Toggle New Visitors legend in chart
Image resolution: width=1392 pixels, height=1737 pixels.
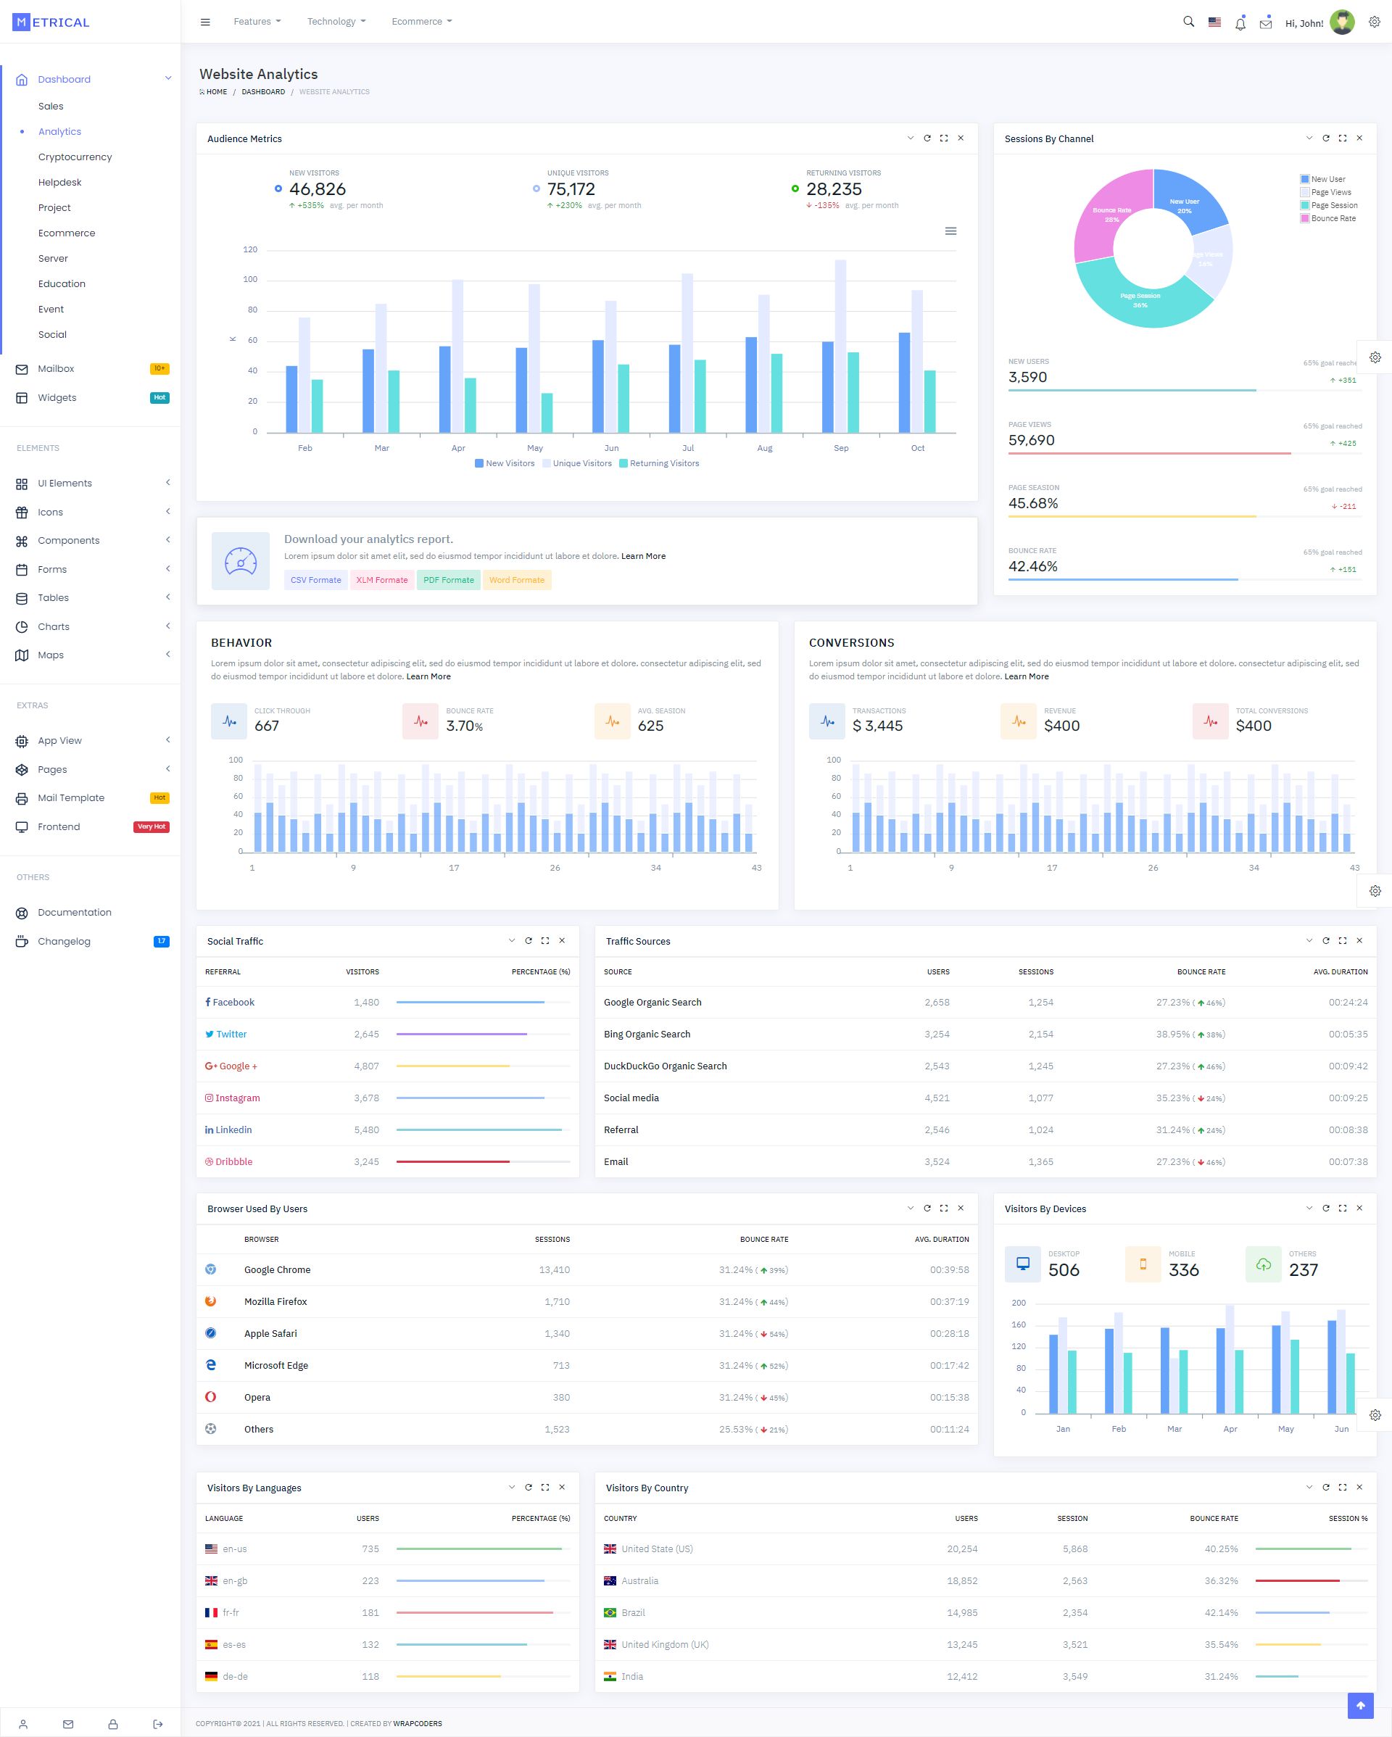click(505, 463)
